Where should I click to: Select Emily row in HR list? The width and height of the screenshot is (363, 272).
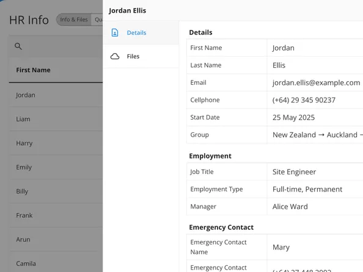point(56,167)
